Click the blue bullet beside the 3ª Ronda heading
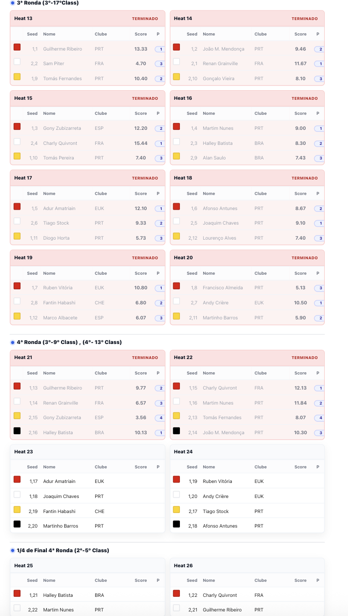This screenshot has width=348, height=616. tap(12, 3)
